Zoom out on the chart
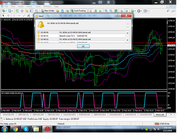Viewport: 185px width, 139px height. (x=111, y=11)
